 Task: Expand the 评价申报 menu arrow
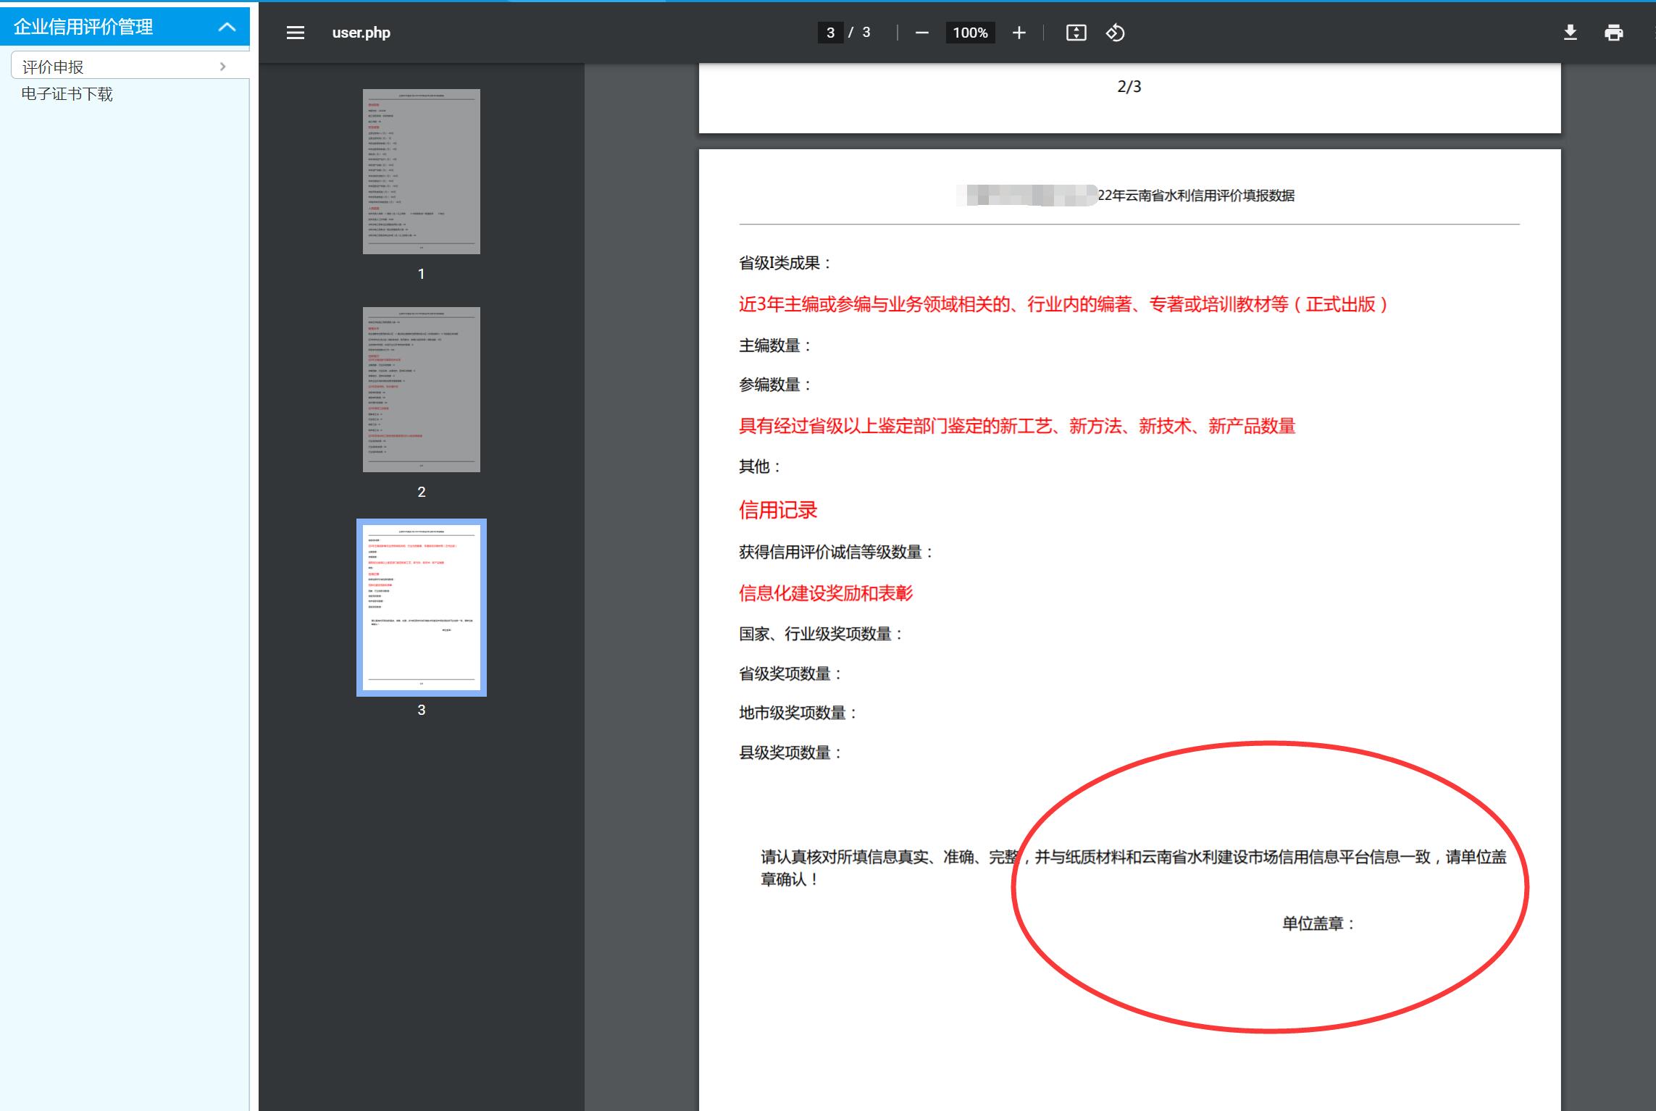[222, 67]
